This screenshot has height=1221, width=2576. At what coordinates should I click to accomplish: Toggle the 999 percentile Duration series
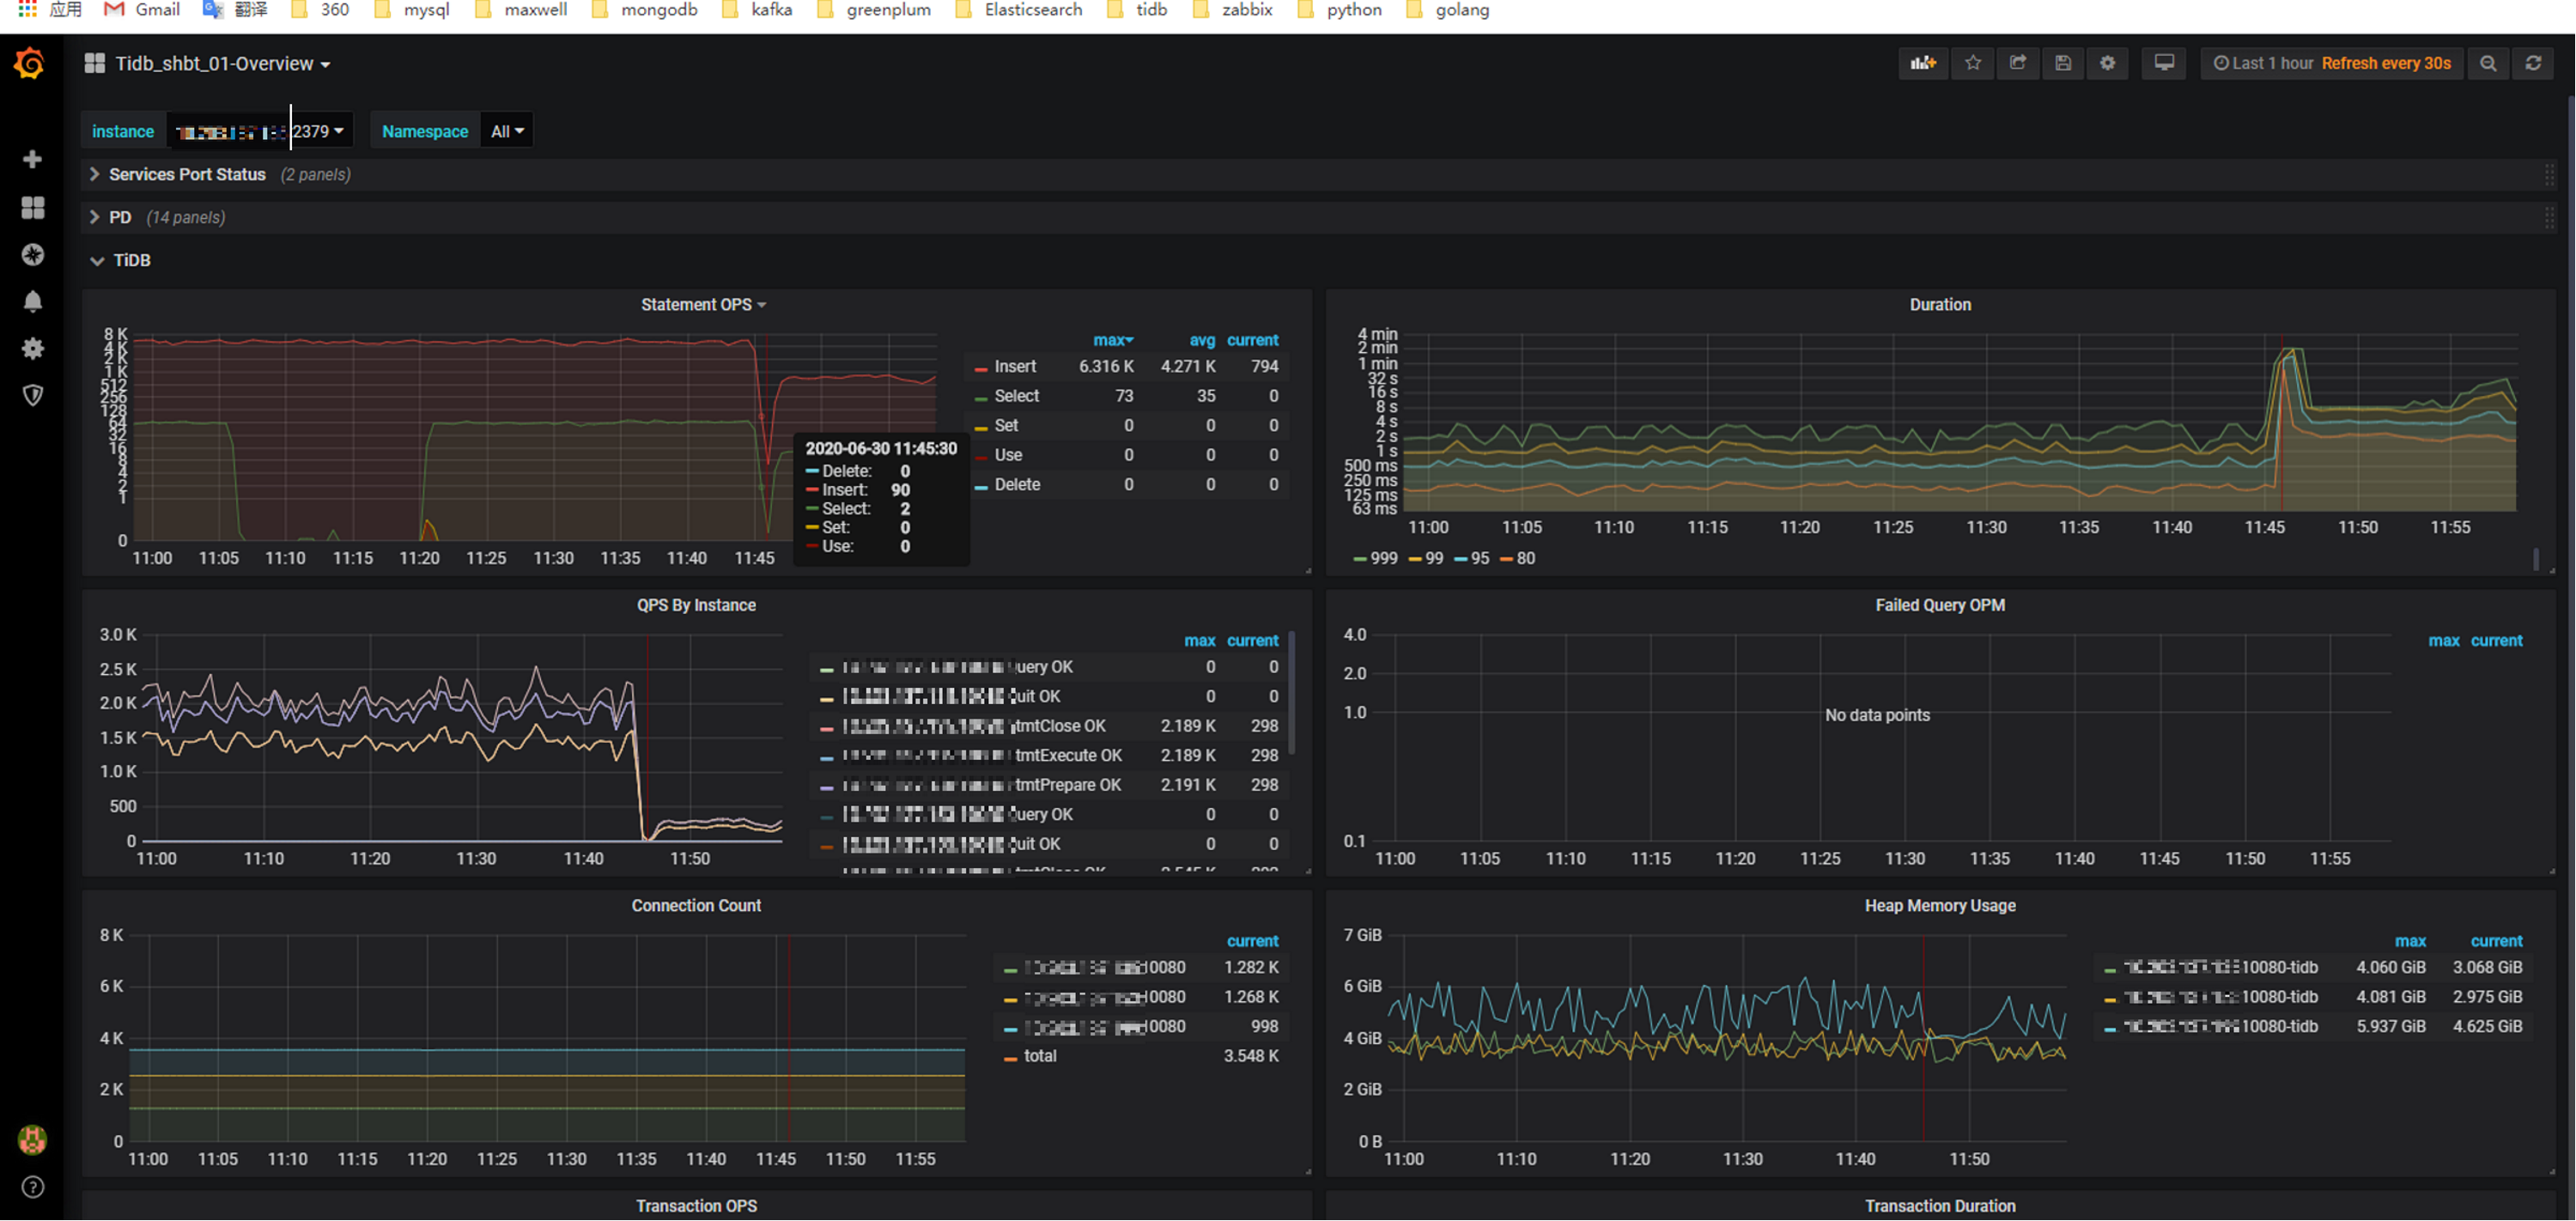tap(1384, 558)
